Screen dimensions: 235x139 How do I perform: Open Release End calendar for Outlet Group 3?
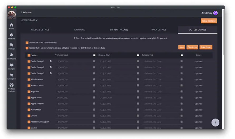point(181,73)
